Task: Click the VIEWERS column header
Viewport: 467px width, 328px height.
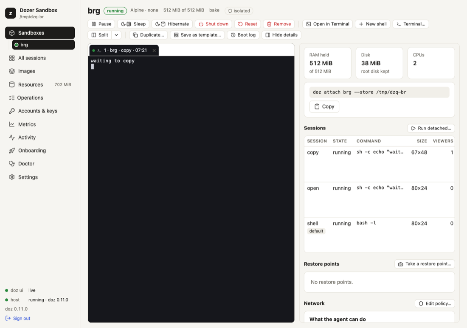Action: [443, 141]
